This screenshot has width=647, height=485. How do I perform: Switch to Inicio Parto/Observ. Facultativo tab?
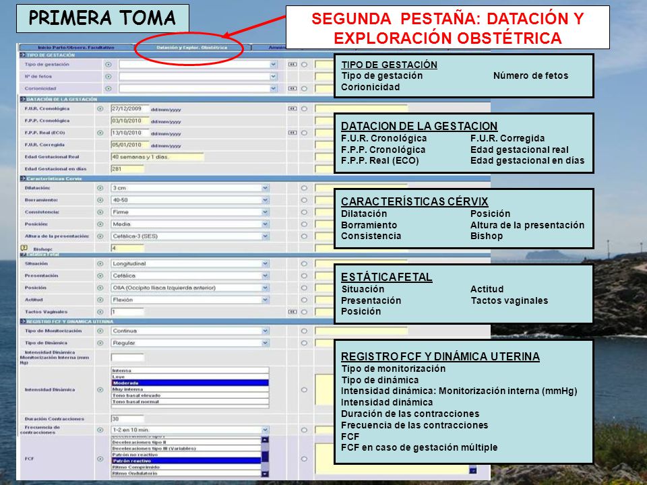pos(76,47)
